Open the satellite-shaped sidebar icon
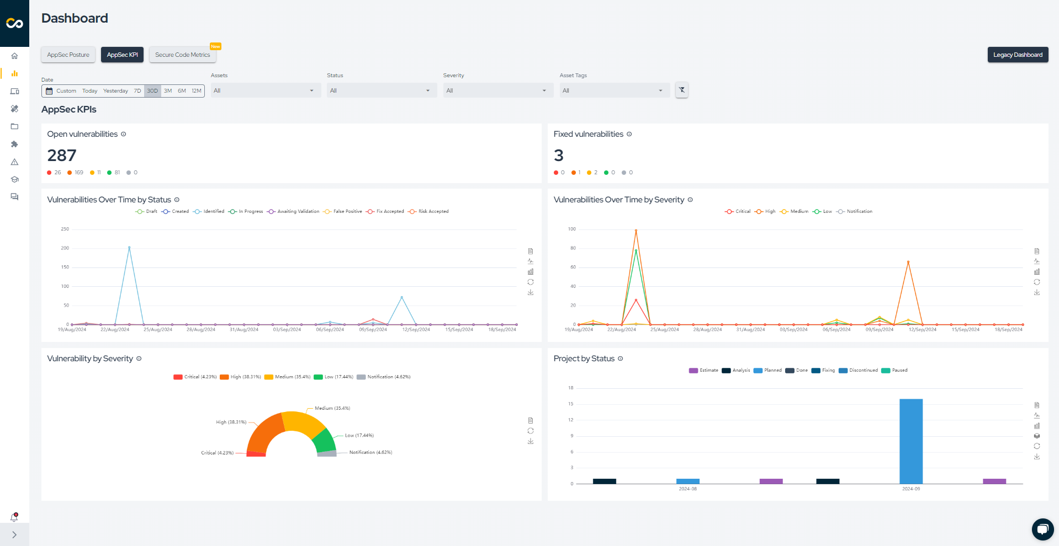Image resolution: width=1059 pixels, height=546 pixels. (x=14, y=109)
